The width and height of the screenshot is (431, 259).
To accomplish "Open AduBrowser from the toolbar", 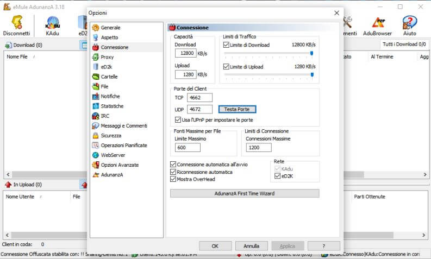I will coord(378,22).
